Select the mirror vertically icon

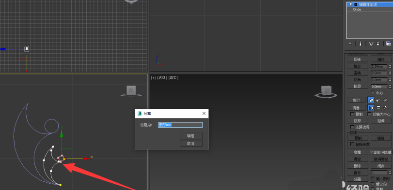[378, 108]
